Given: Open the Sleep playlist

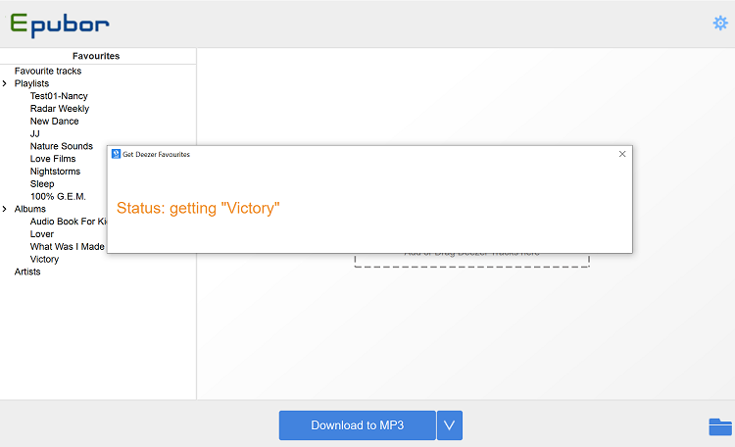Looking at the screenshot, I should tap(42, 184).
